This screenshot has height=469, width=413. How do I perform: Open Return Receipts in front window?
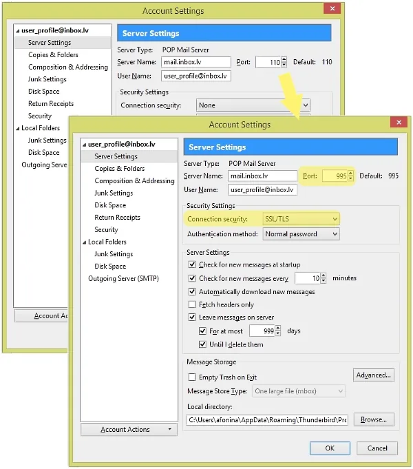pos(117,218)
